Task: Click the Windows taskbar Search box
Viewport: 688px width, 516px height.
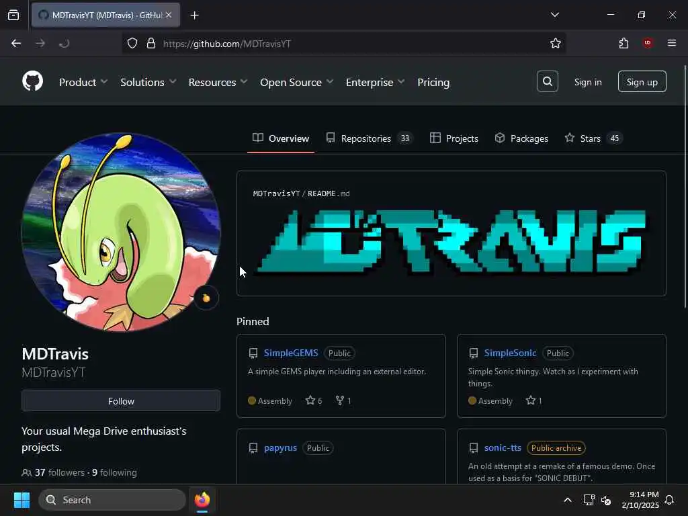Action: 112,500
